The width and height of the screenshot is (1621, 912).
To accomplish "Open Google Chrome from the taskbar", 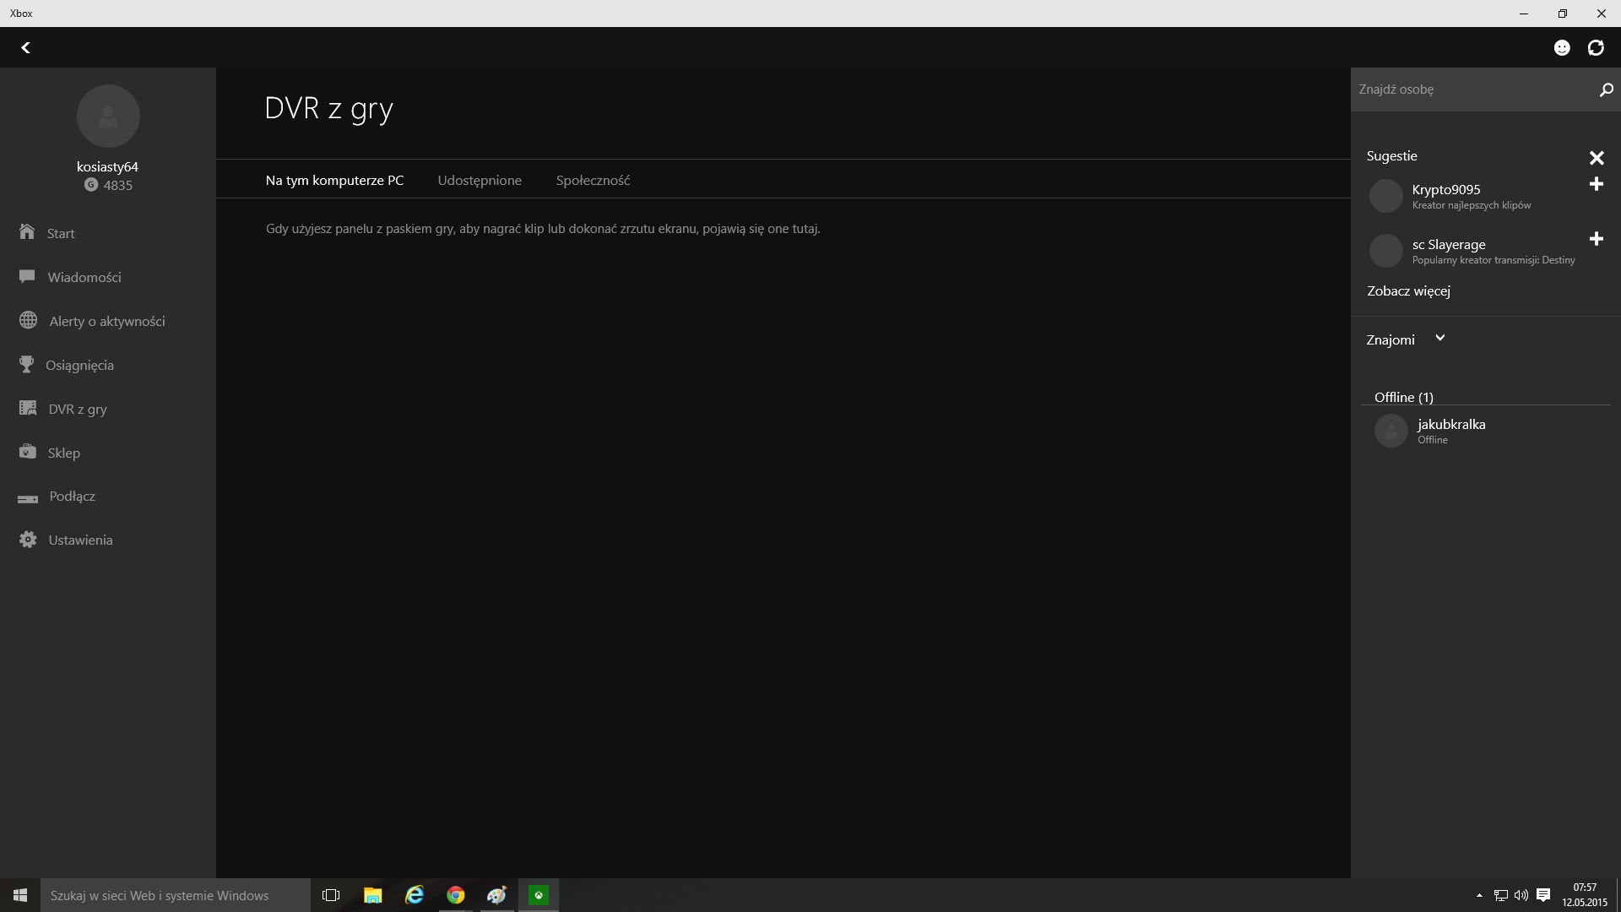I will (455, 895).
